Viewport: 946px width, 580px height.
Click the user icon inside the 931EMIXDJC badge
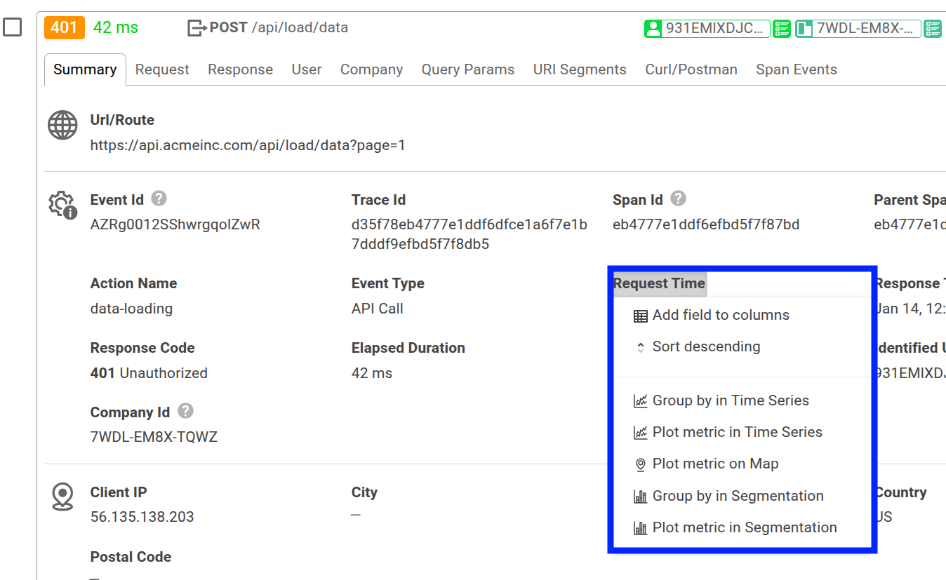coord(655,29)
